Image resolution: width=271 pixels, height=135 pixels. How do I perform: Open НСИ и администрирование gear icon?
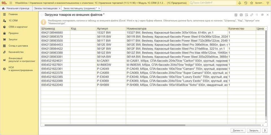click(x=5, y=69)
